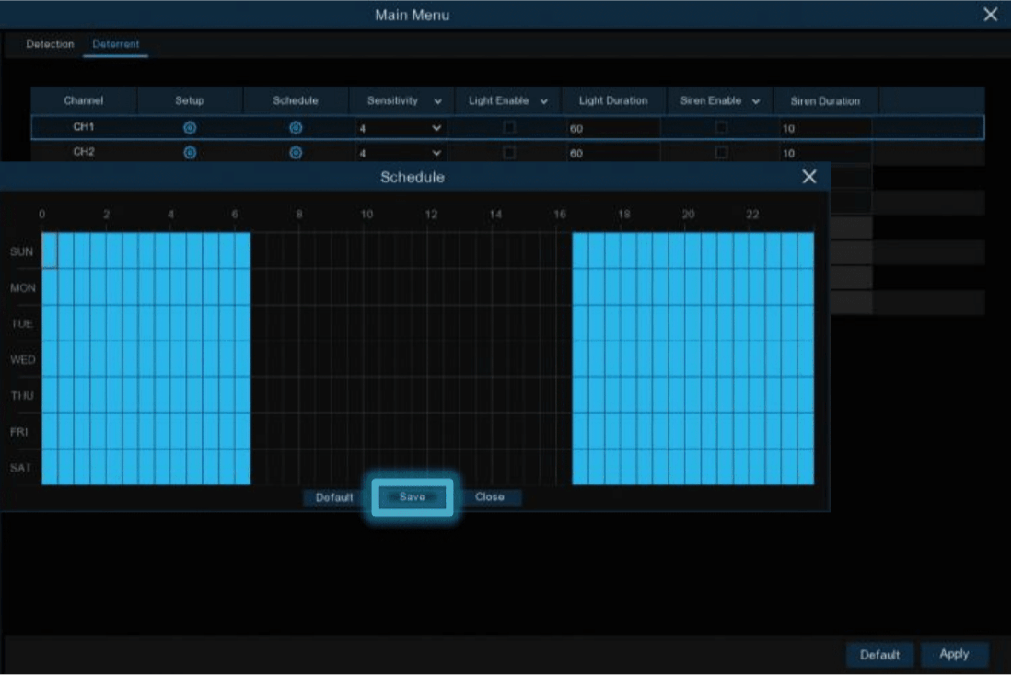Edit the Siren Duration field for CH2
The image size is (1012, 676).
(824, 153)
